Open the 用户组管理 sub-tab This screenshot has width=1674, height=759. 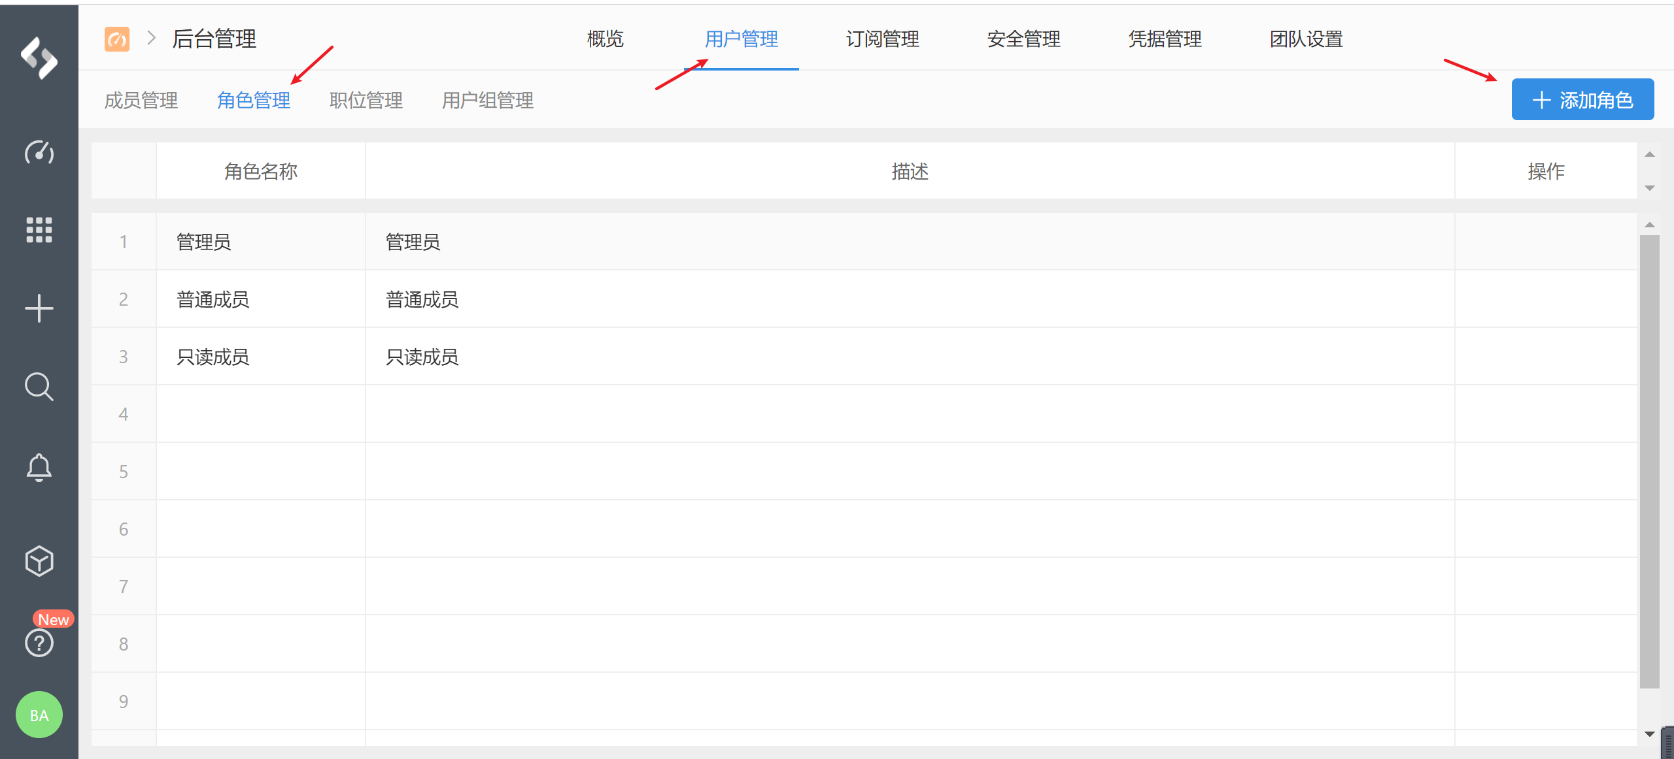pos(488,101)
